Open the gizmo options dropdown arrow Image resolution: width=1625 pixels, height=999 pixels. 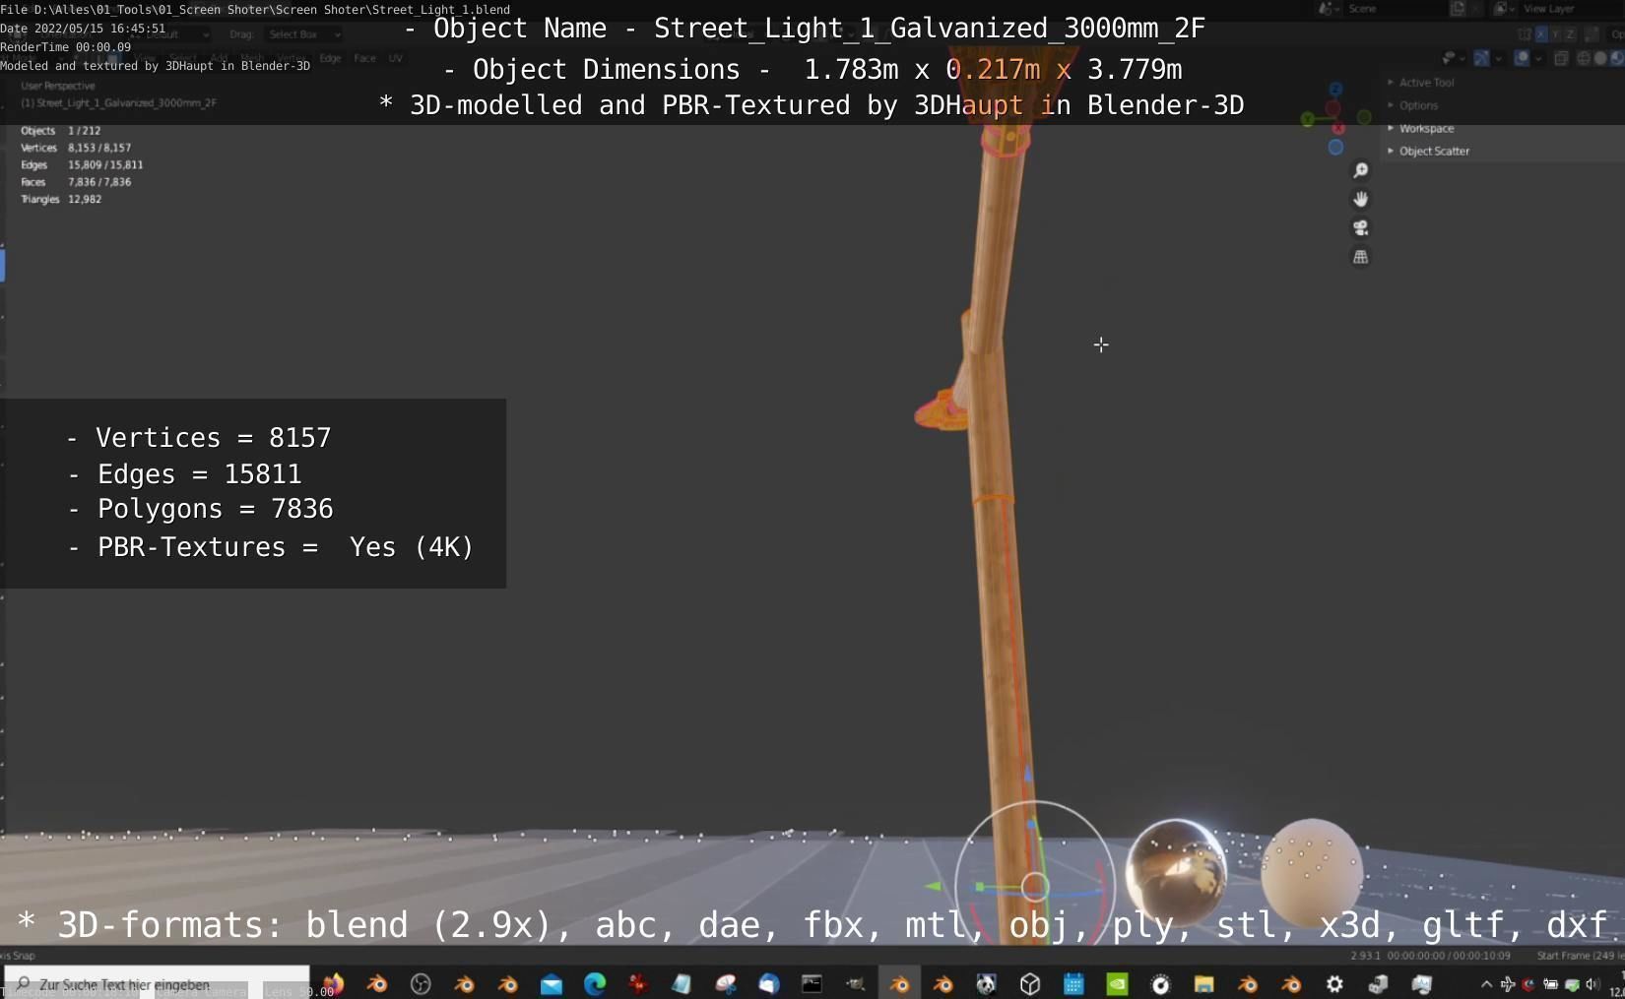point(1498,58)
